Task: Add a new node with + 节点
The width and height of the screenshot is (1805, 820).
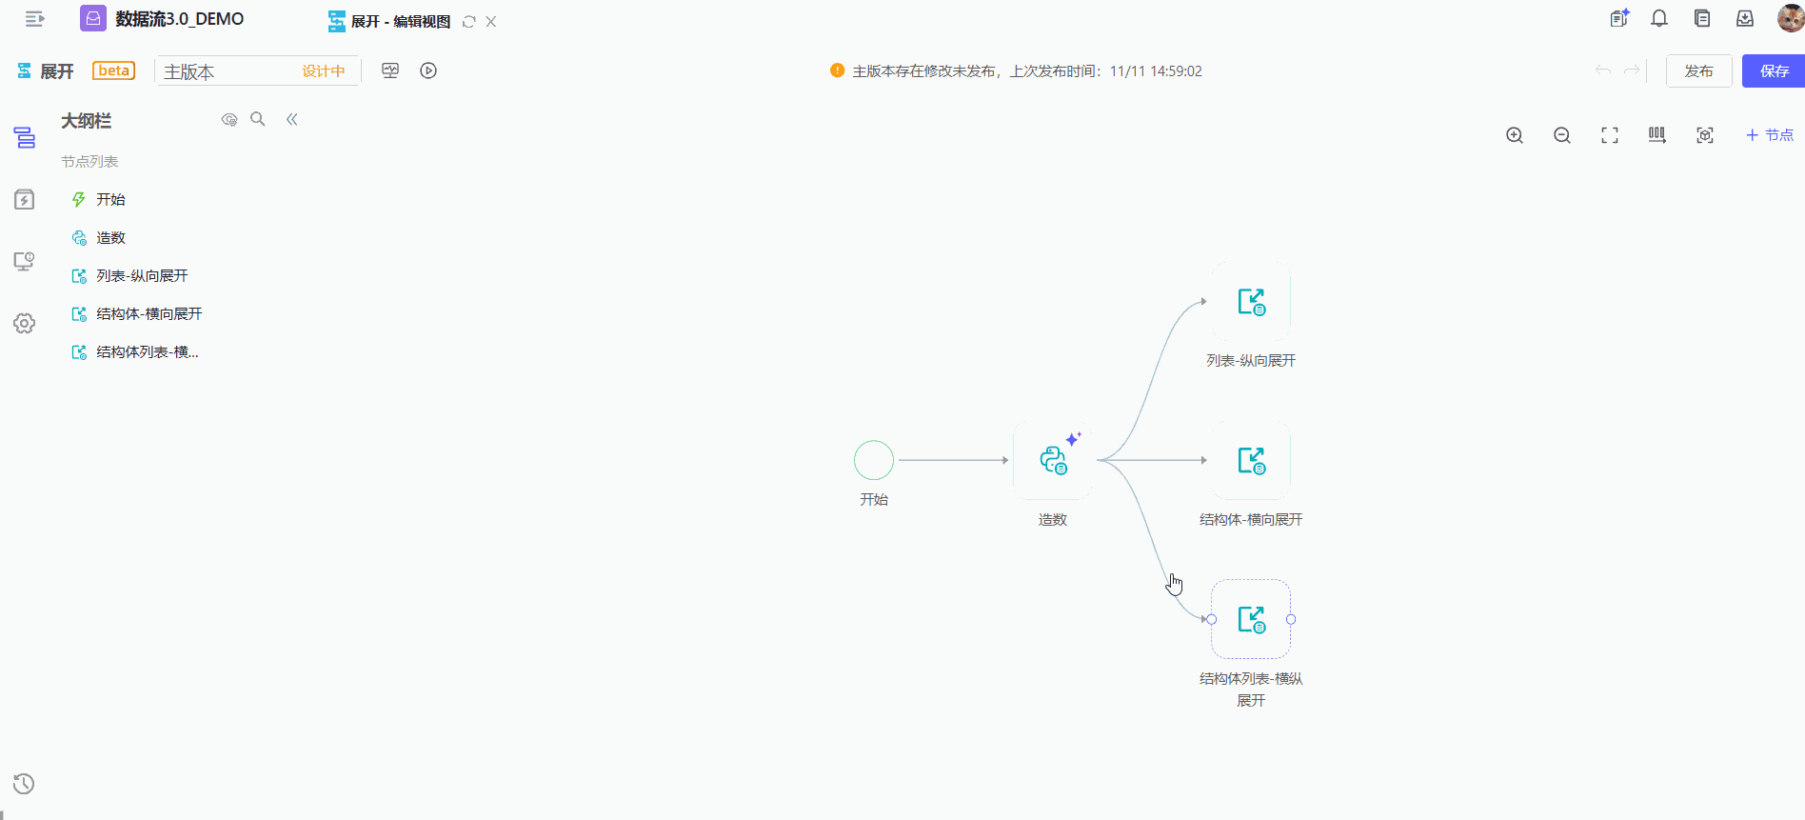Action: point(1770,135)
